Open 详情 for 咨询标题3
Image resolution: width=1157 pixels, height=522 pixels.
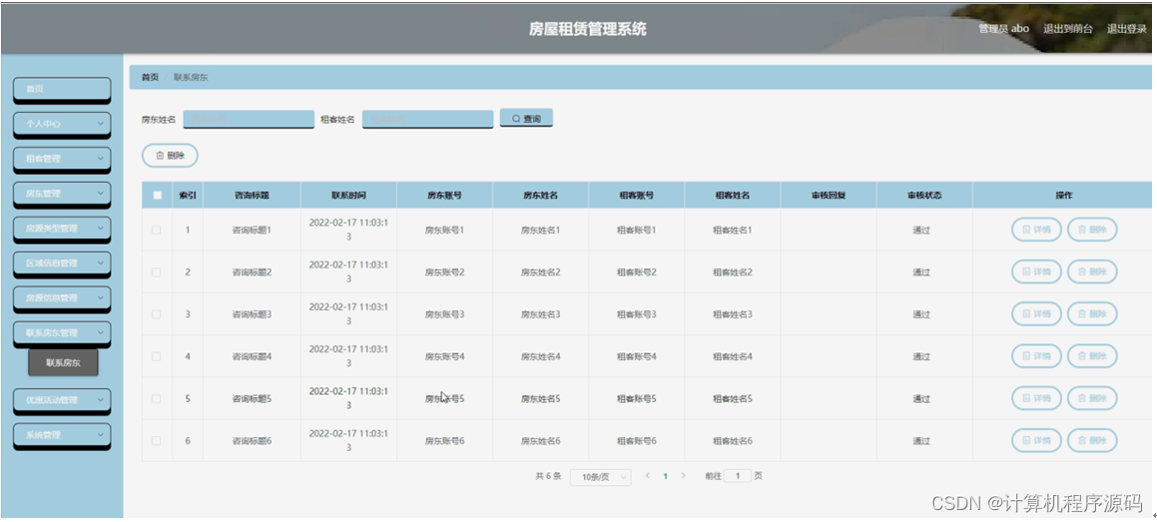click(1036, 314)
